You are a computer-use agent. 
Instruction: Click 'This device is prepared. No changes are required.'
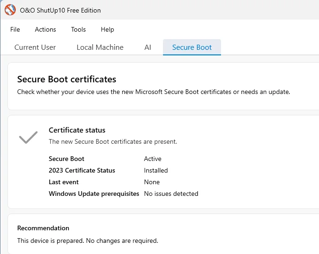coord(88,241)
